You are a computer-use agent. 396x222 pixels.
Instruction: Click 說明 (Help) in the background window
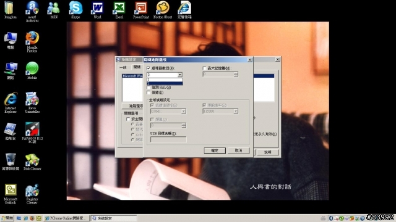[268, 152]
